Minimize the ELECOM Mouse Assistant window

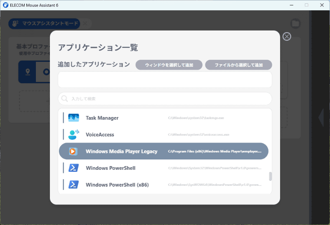292,5
